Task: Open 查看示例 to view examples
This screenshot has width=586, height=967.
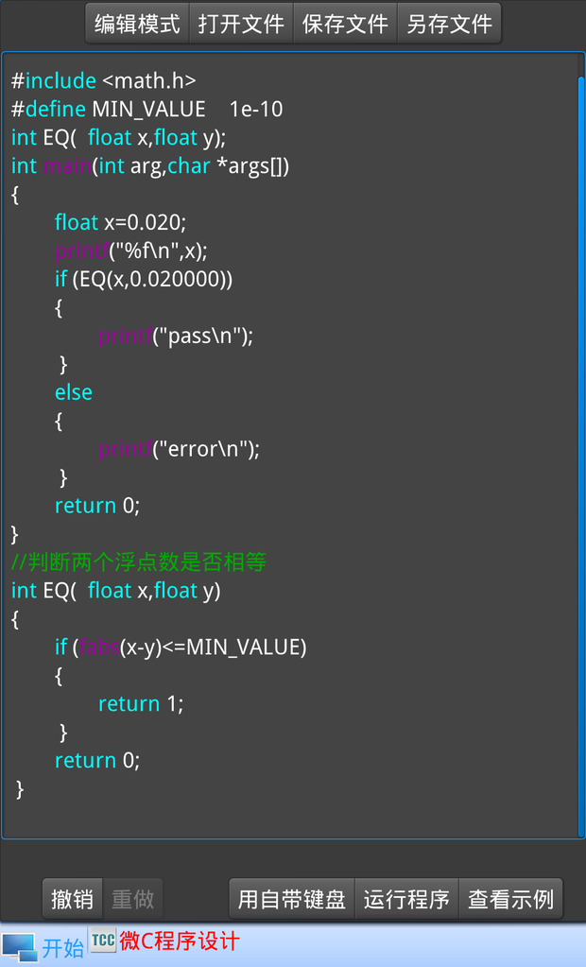Action: 510,899
